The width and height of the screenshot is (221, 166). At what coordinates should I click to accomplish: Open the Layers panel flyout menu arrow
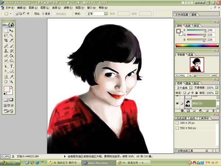tap(217, 83)
